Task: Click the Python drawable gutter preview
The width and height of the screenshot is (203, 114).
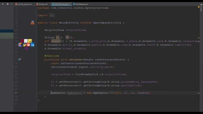Action: pyautogui.click(x=24, y=45)
